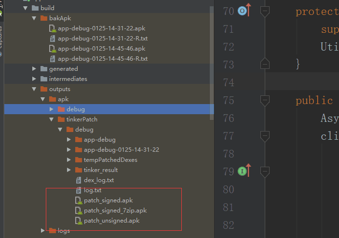Collapse the code fold end marker at line 73
The height and width of the screenshot is (238, 339).
pos(265,64)
